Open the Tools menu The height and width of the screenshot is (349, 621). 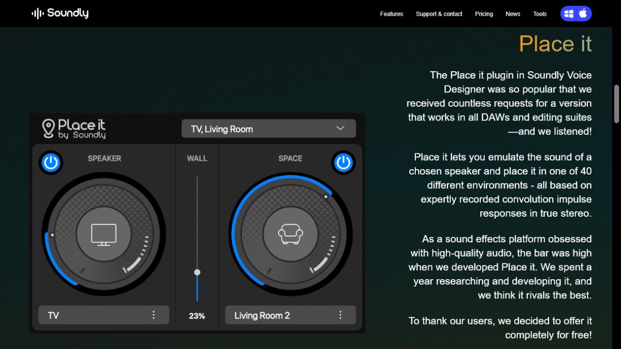coord(540,14)
